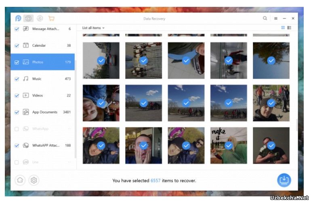
Task: Click the Calendar category icon
Action: [26, 46]
